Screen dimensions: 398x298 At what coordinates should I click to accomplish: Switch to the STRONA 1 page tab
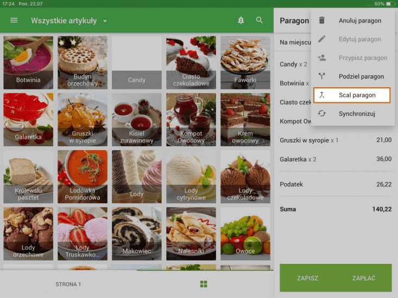tap(68, 284)
